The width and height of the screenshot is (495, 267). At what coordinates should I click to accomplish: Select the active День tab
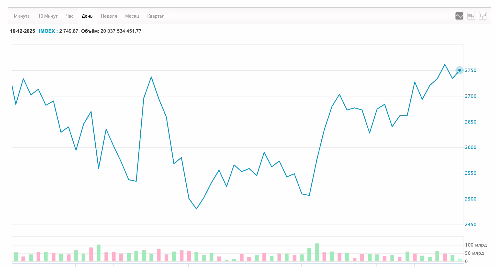click(x=87, y=16)
